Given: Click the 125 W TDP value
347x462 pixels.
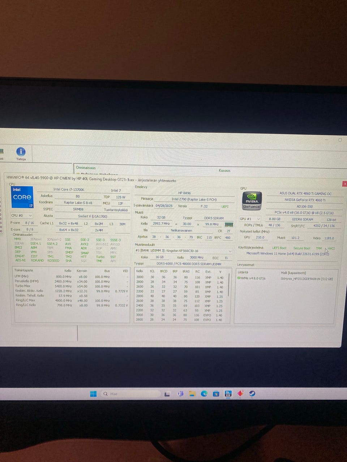Looking at the screenshot, I should [121, 197].
